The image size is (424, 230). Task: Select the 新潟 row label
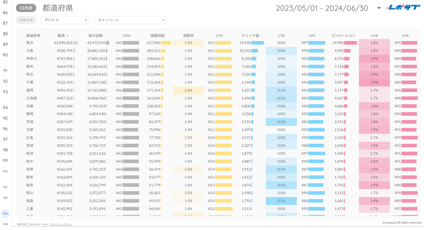click(x=30, y=153)
